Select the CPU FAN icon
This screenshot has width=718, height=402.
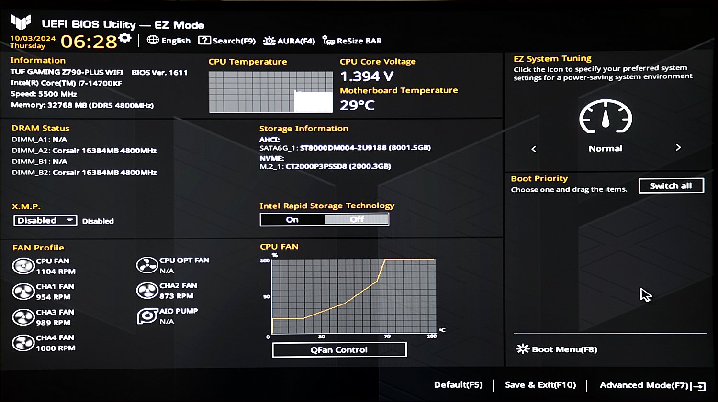click(23, 266)
